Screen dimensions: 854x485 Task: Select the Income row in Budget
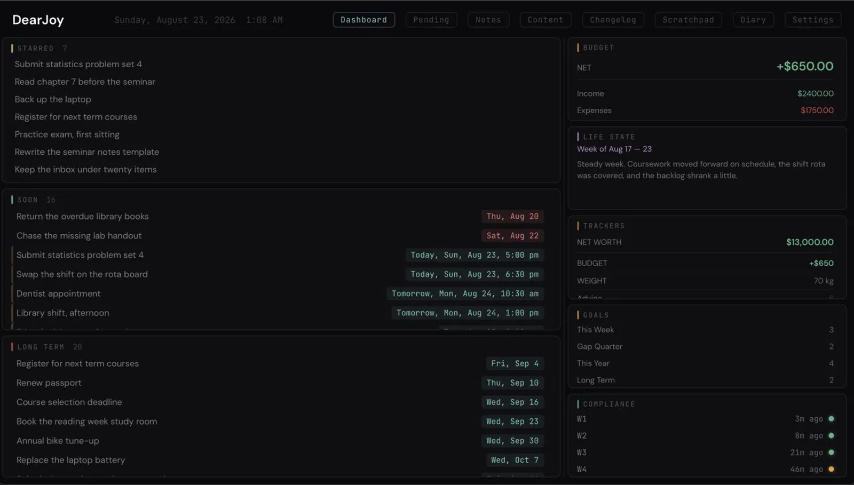pyautogui.click(x=705, y=93)
